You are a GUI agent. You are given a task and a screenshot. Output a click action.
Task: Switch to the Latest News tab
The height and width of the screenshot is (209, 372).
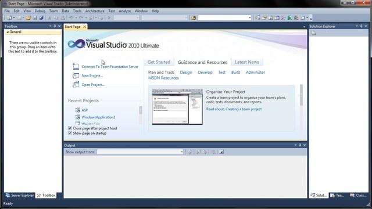click(x=247, y=62)
